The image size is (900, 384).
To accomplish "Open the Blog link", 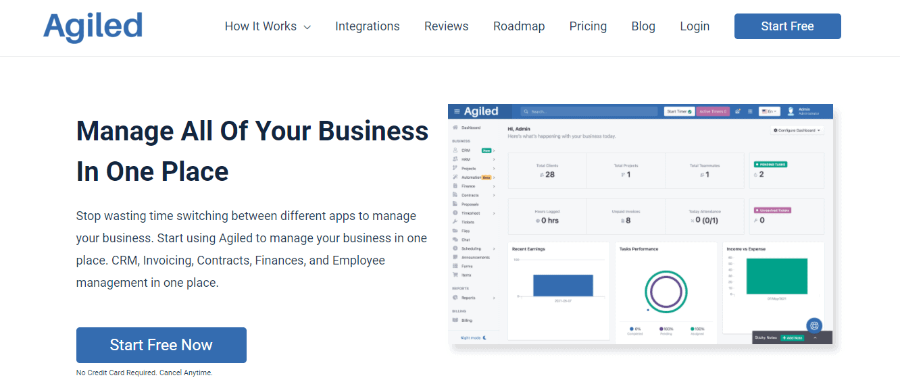I will (x=643, y=26).
